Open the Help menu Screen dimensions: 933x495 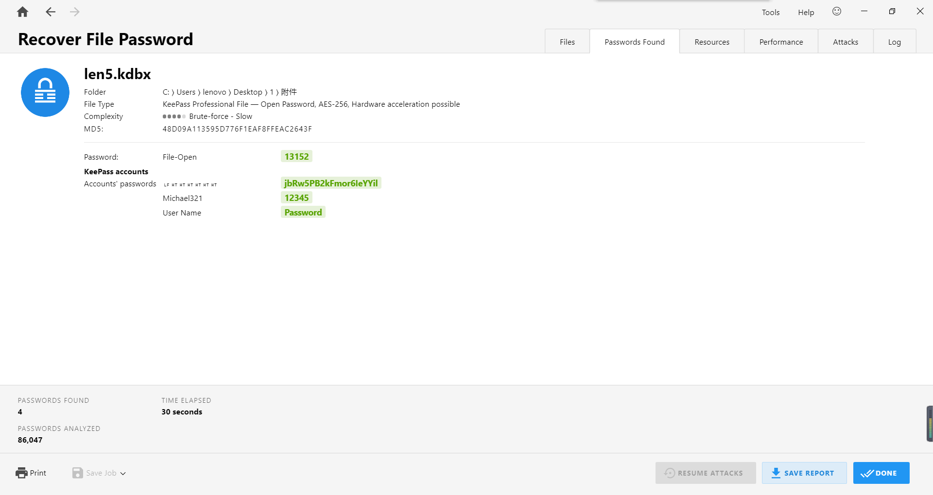pos(806,13)
